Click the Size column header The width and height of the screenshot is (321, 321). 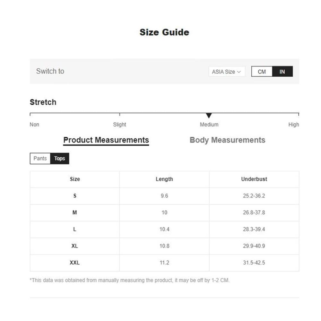click(75, 179)
